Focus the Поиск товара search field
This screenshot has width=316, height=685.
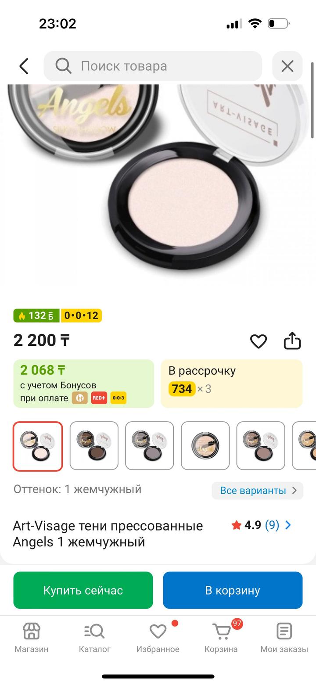153,66
